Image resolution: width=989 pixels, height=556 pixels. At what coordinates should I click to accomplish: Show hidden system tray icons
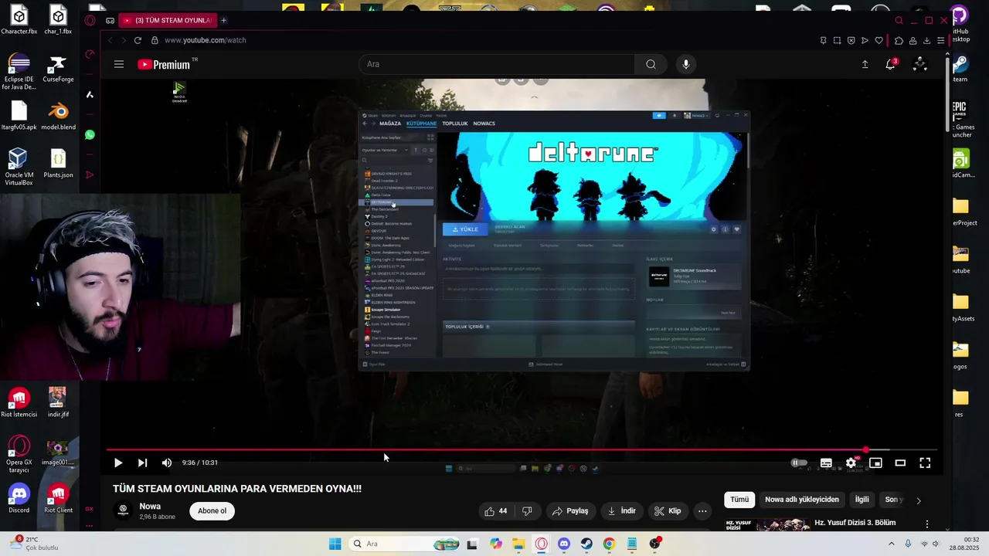(891, 544)
